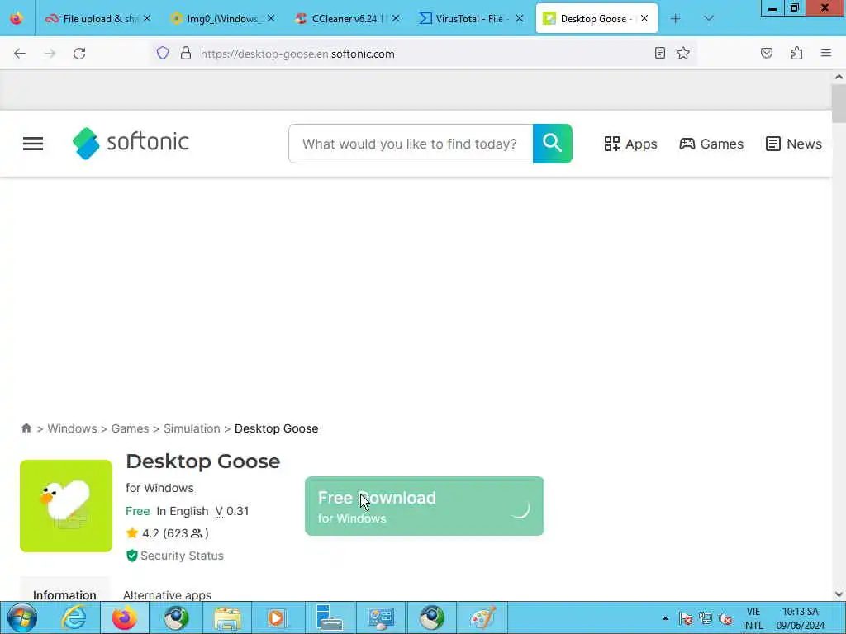Click the 4.2 star rating
The image size is (846, 634).
[x=167, y=533]
